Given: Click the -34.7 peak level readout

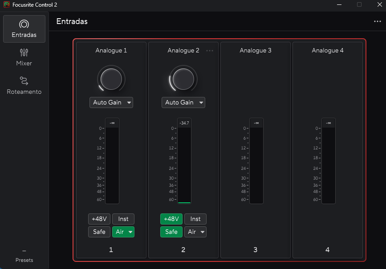Looking at the screenshot, I should (x=184, y=123).
